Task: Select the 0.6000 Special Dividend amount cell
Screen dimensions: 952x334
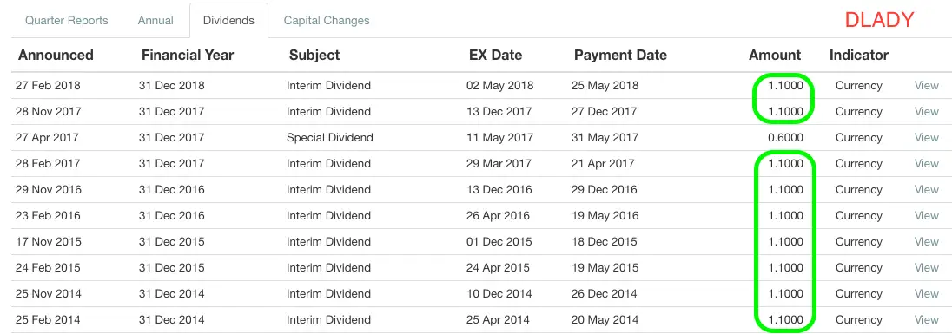Action: [785, 138]
